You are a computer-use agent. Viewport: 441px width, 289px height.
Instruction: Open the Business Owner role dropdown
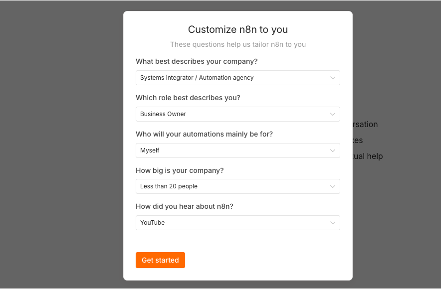237,114
